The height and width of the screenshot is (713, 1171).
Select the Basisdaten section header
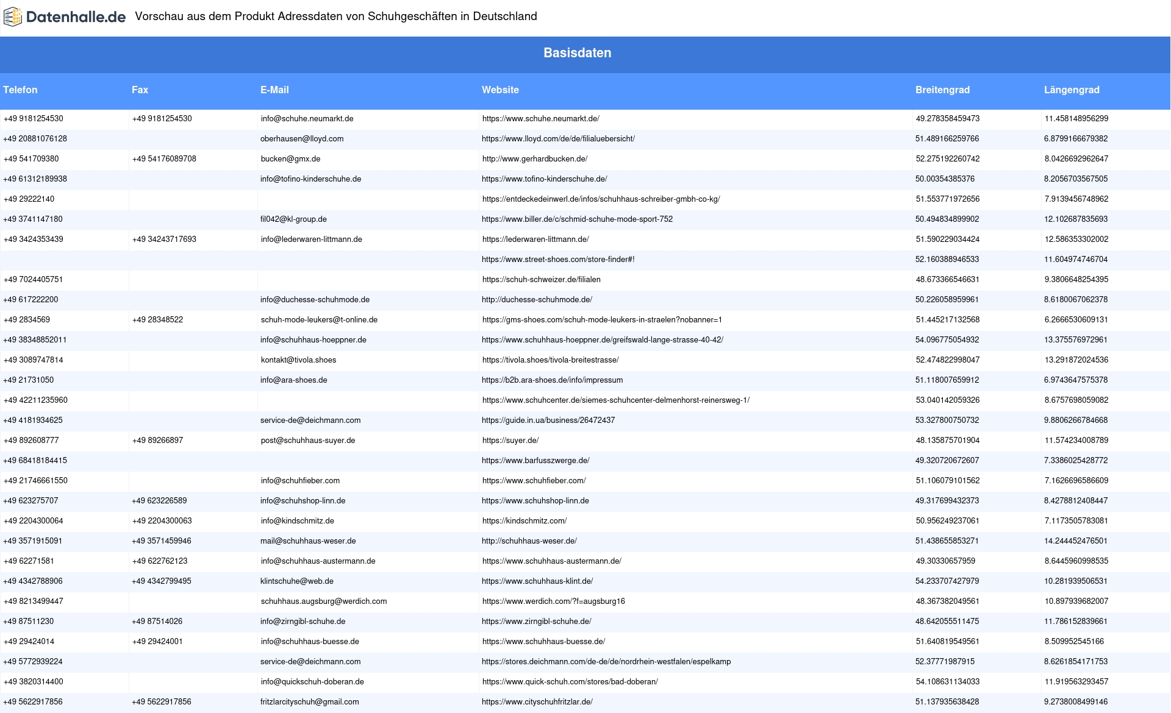click(578, 53)
